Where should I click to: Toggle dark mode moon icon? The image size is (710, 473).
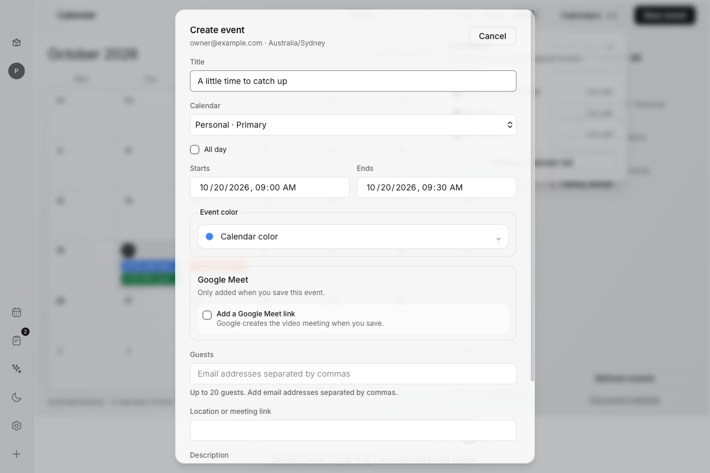[17, 397]
